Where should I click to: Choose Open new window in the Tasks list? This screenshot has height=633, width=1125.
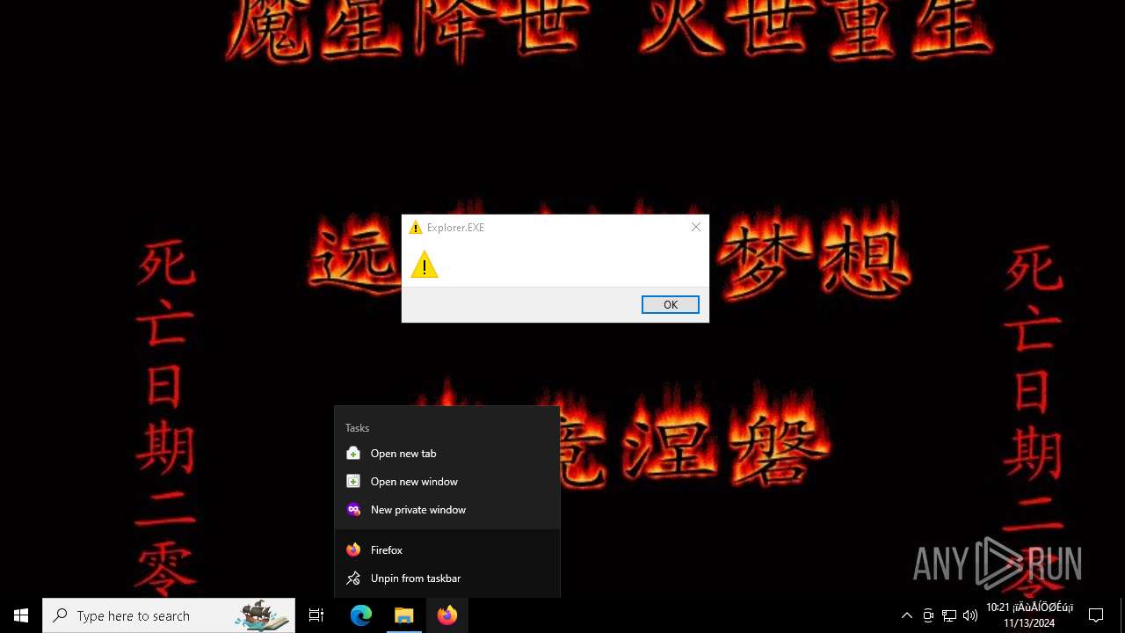click(x=447, y=482)
